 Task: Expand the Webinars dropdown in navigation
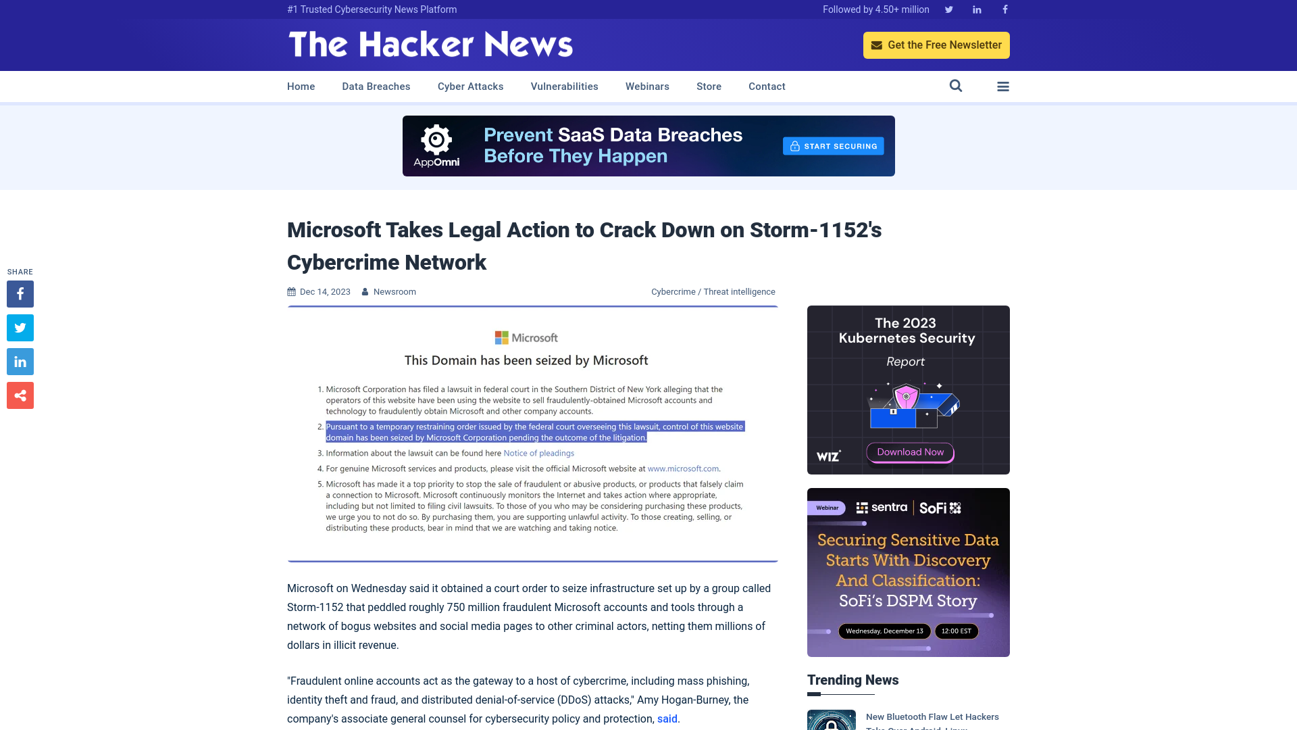646,86
